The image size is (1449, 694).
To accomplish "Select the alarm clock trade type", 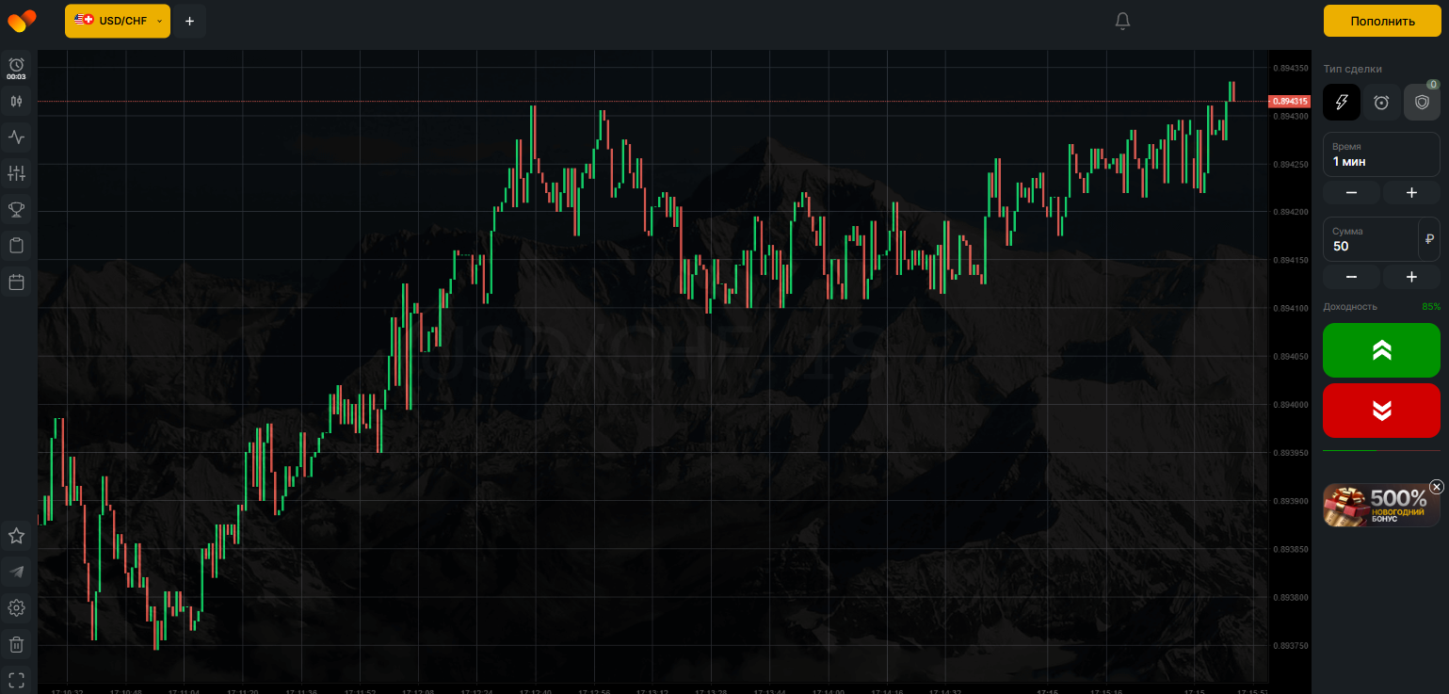I will pos(1381,102).
